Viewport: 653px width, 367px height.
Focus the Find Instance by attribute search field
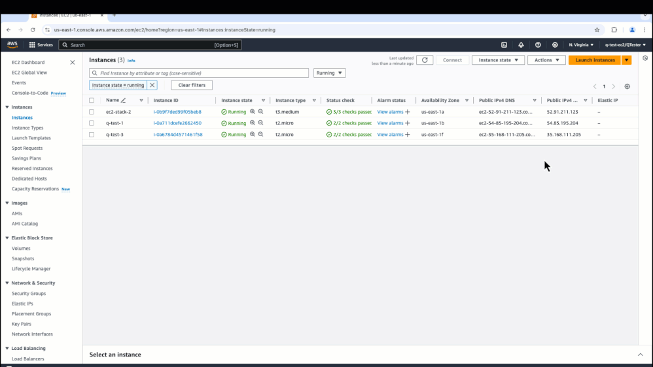[x=199, y=73]
